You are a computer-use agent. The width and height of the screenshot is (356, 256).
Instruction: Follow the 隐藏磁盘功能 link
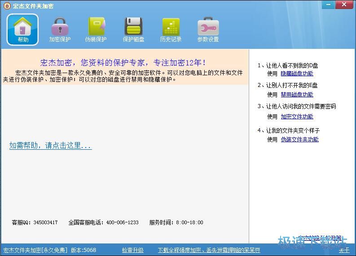pyautogui.click(x=297, y=74)
